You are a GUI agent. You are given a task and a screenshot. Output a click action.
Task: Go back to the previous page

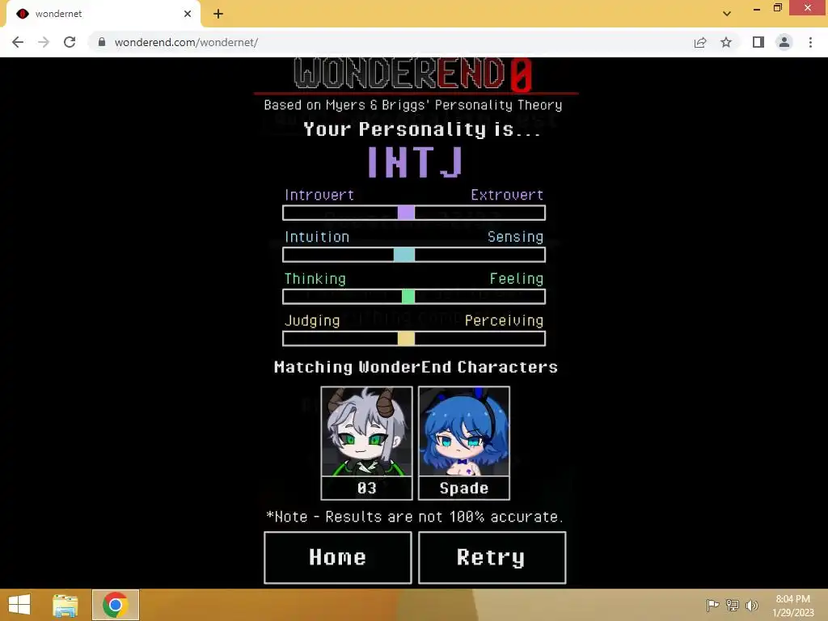(18, 42)
